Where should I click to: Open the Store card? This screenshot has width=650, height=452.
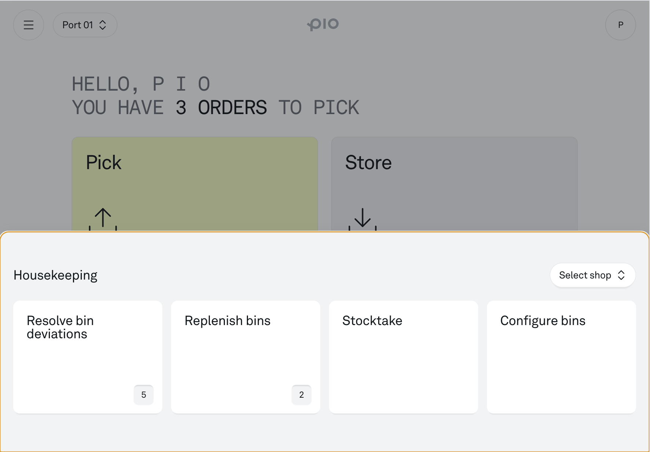pyautogui.click(x=454, y=184)
